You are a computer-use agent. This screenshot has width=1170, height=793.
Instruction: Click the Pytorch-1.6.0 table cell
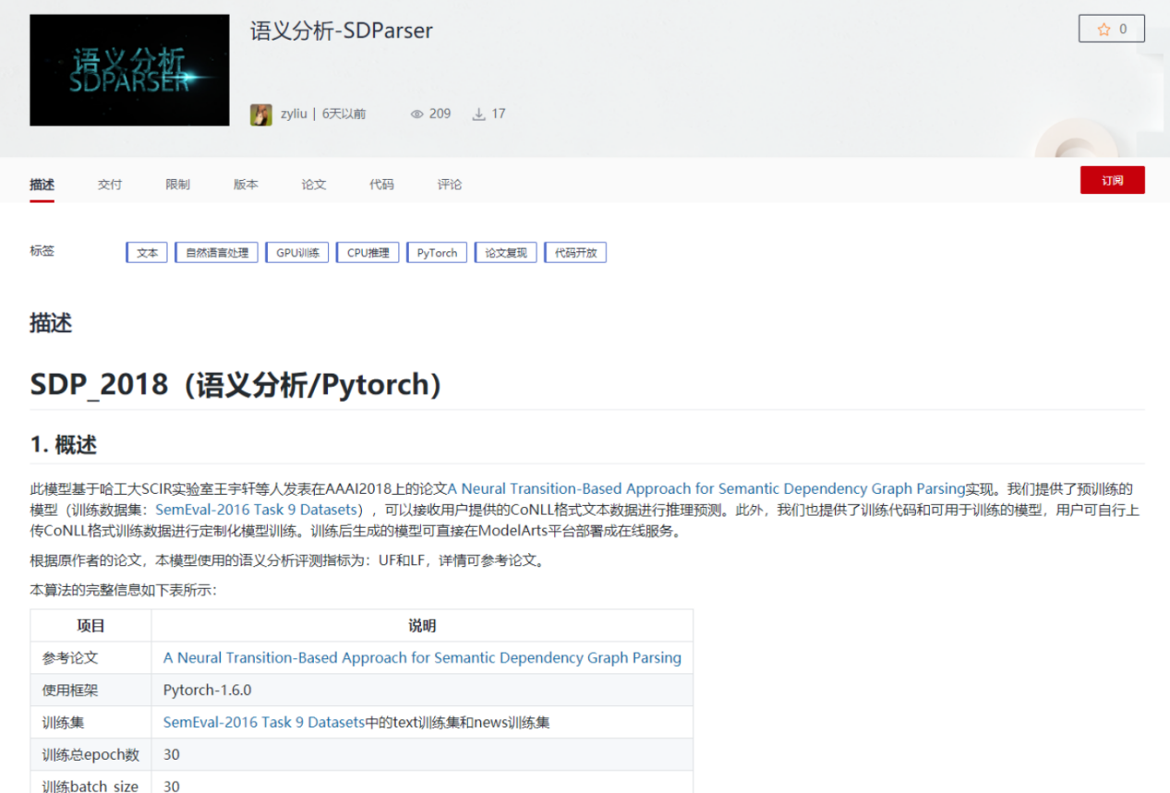(x=422, y=691)
